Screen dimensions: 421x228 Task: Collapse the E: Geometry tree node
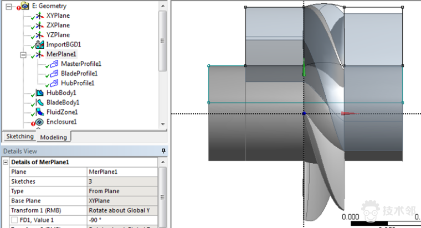9,7
